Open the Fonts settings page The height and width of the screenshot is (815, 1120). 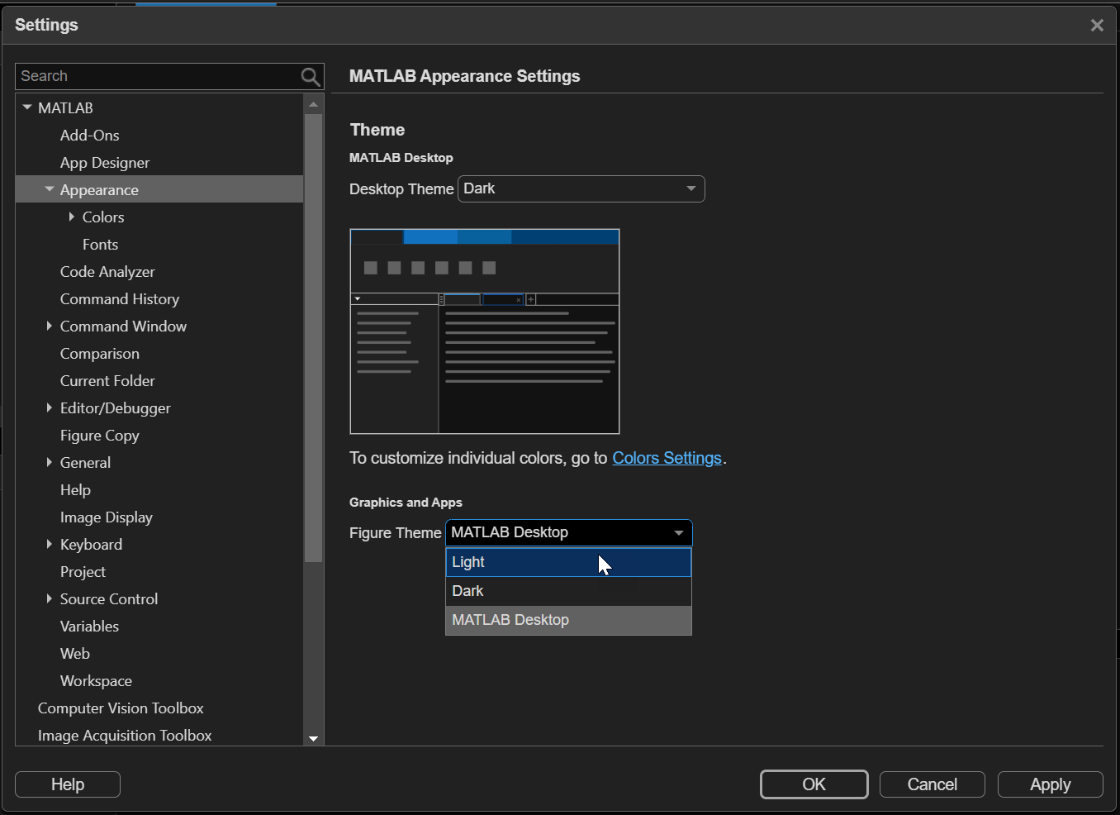point(100,244)
